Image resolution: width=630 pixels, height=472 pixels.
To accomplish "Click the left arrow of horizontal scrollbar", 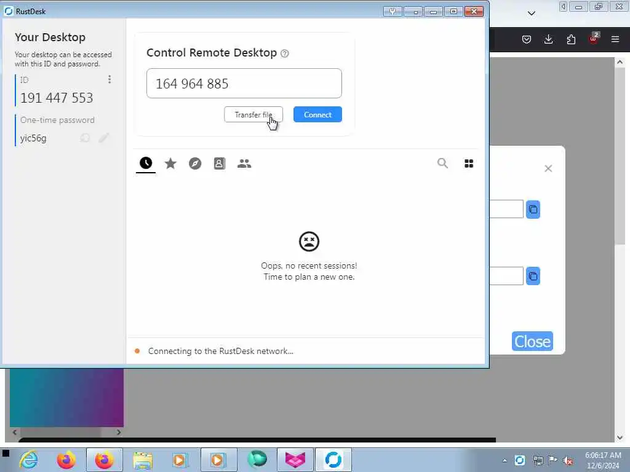I will coord(15,432).
